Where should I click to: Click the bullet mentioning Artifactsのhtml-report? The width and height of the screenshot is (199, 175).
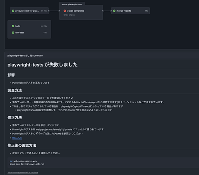pos(88,102)
